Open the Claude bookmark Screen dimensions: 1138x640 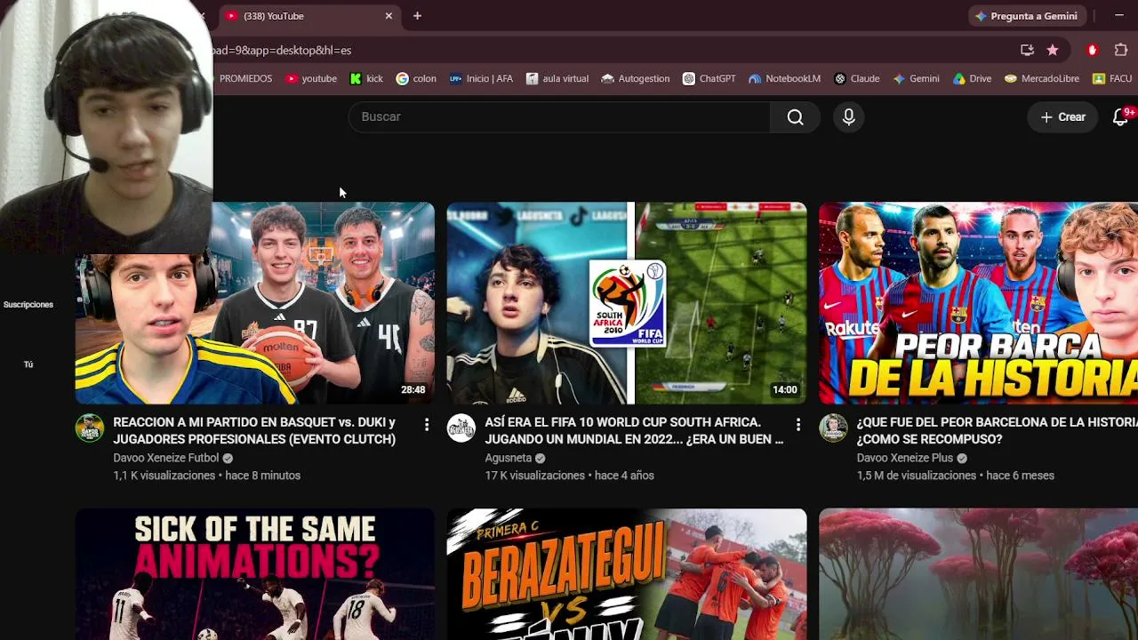[x=857, y=78]
